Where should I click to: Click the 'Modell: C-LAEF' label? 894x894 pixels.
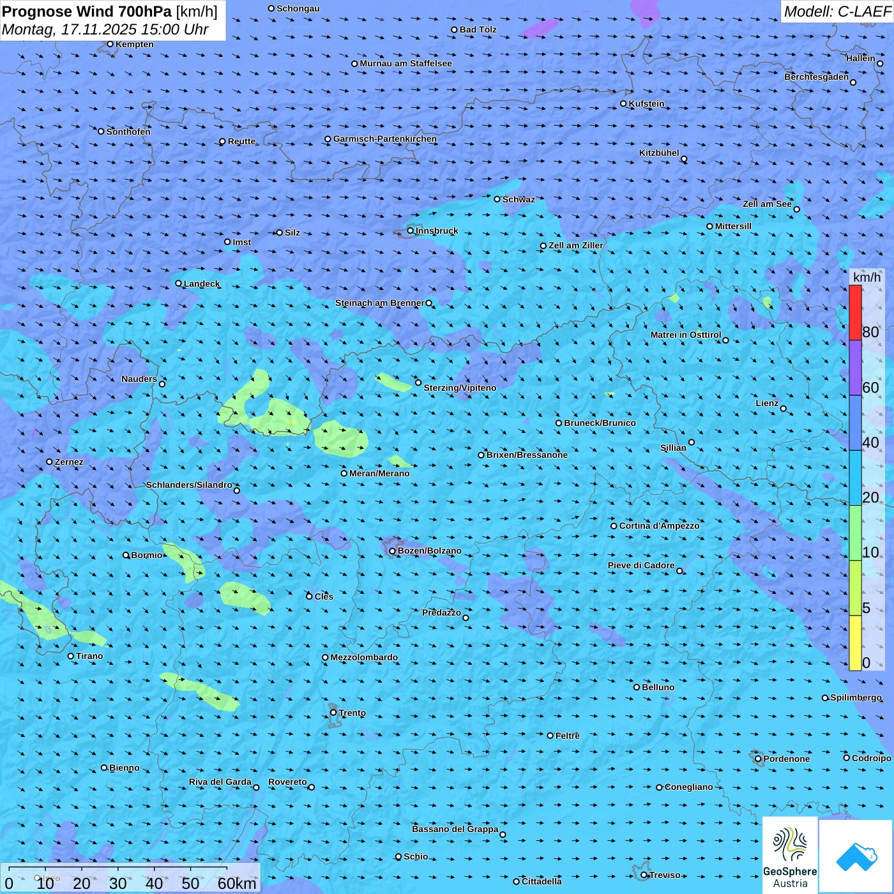tap(837, 11)
